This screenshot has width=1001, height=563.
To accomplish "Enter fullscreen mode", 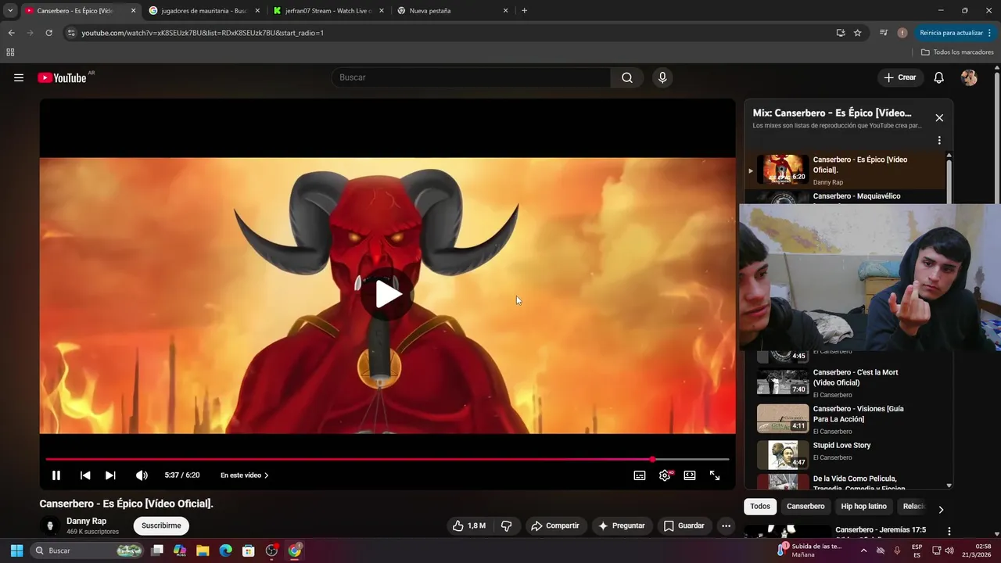I will point(715,475).
